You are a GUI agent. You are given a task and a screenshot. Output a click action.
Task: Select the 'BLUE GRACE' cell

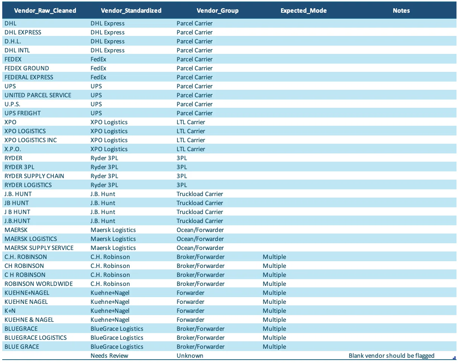tap(45, 347)
